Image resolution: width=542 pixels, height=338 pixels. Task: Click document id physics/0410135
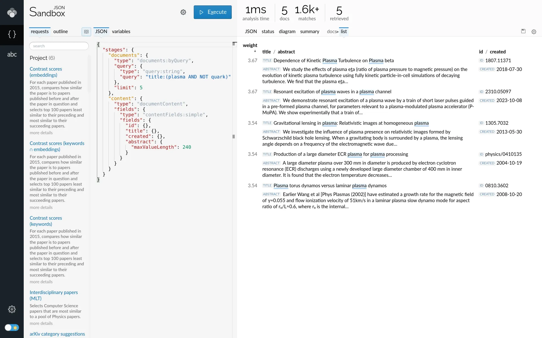click(x=503, y=154)
